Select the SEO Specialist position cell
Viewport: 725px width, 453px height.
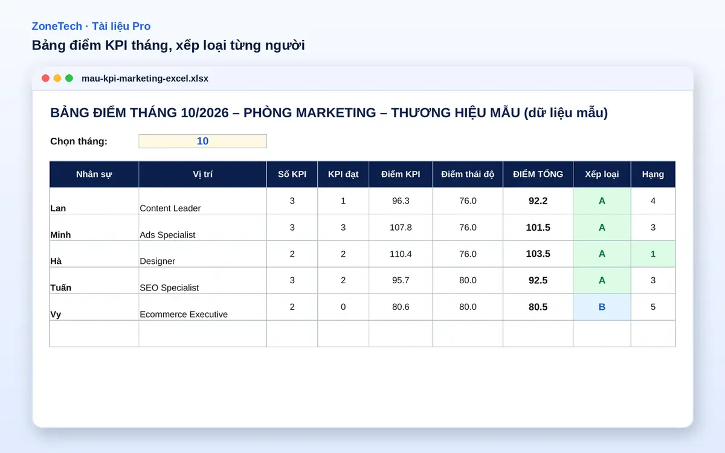(203, 281)
